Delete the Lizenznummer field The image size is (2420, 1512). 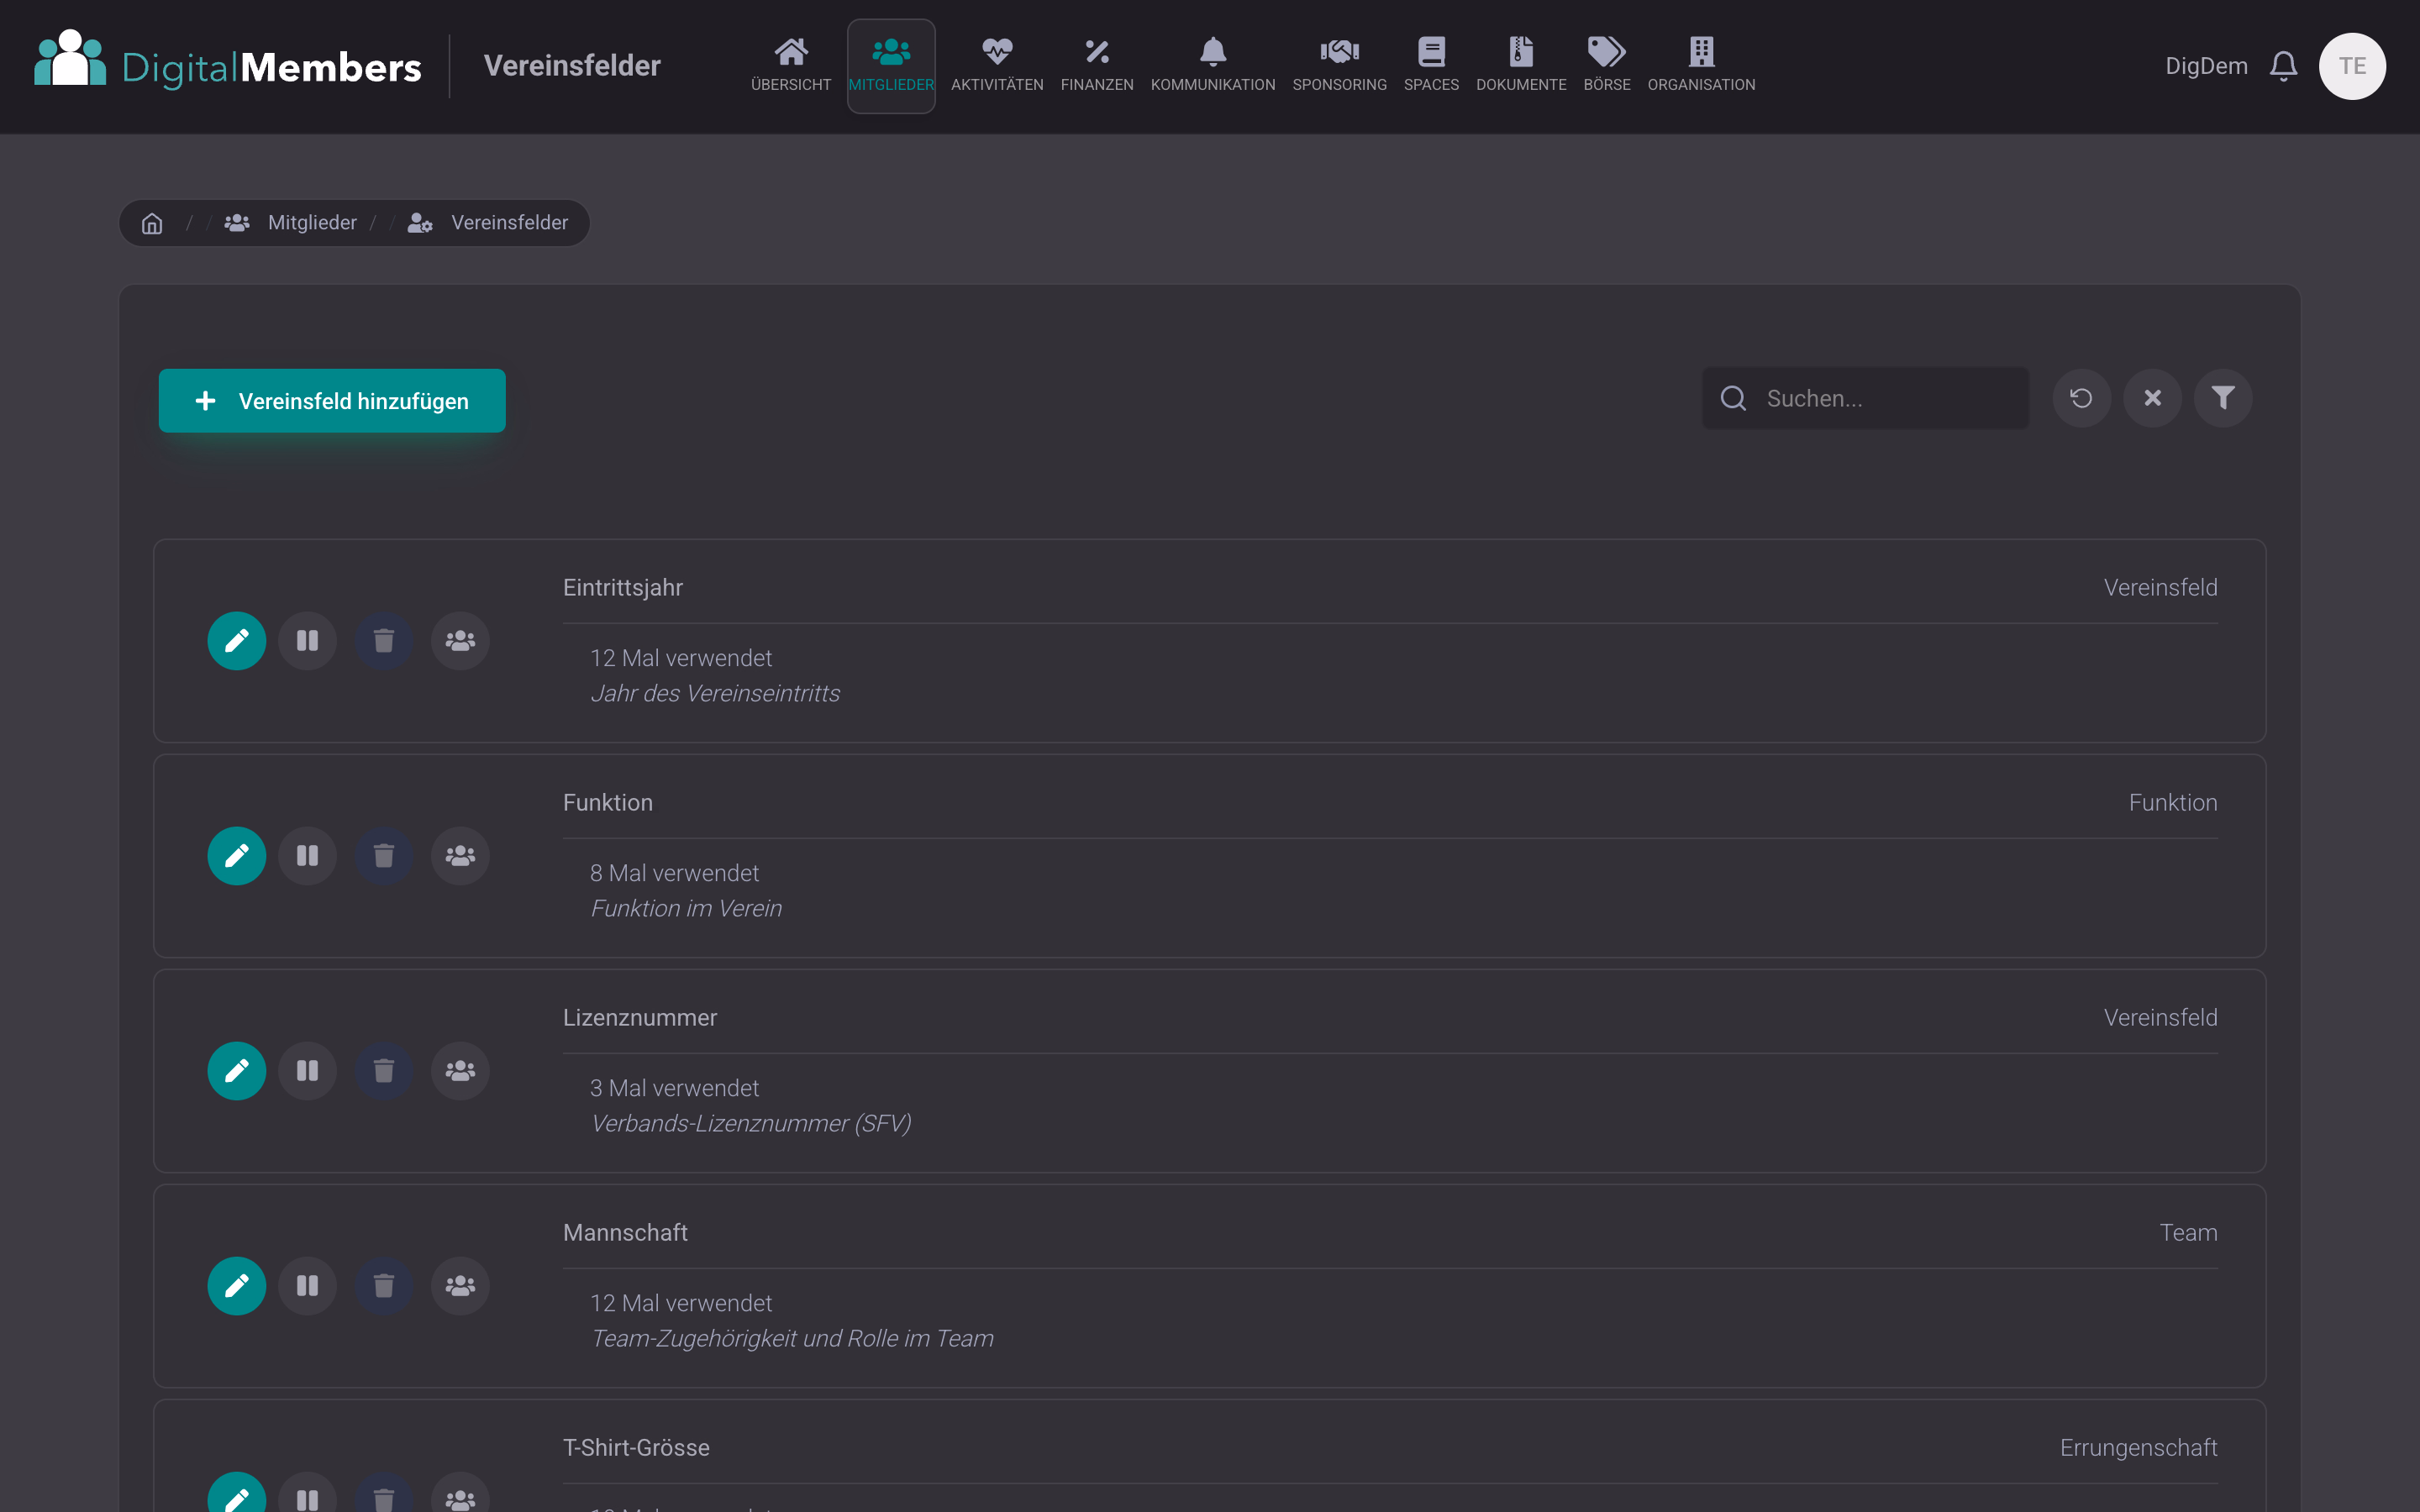pos(384,1071)
